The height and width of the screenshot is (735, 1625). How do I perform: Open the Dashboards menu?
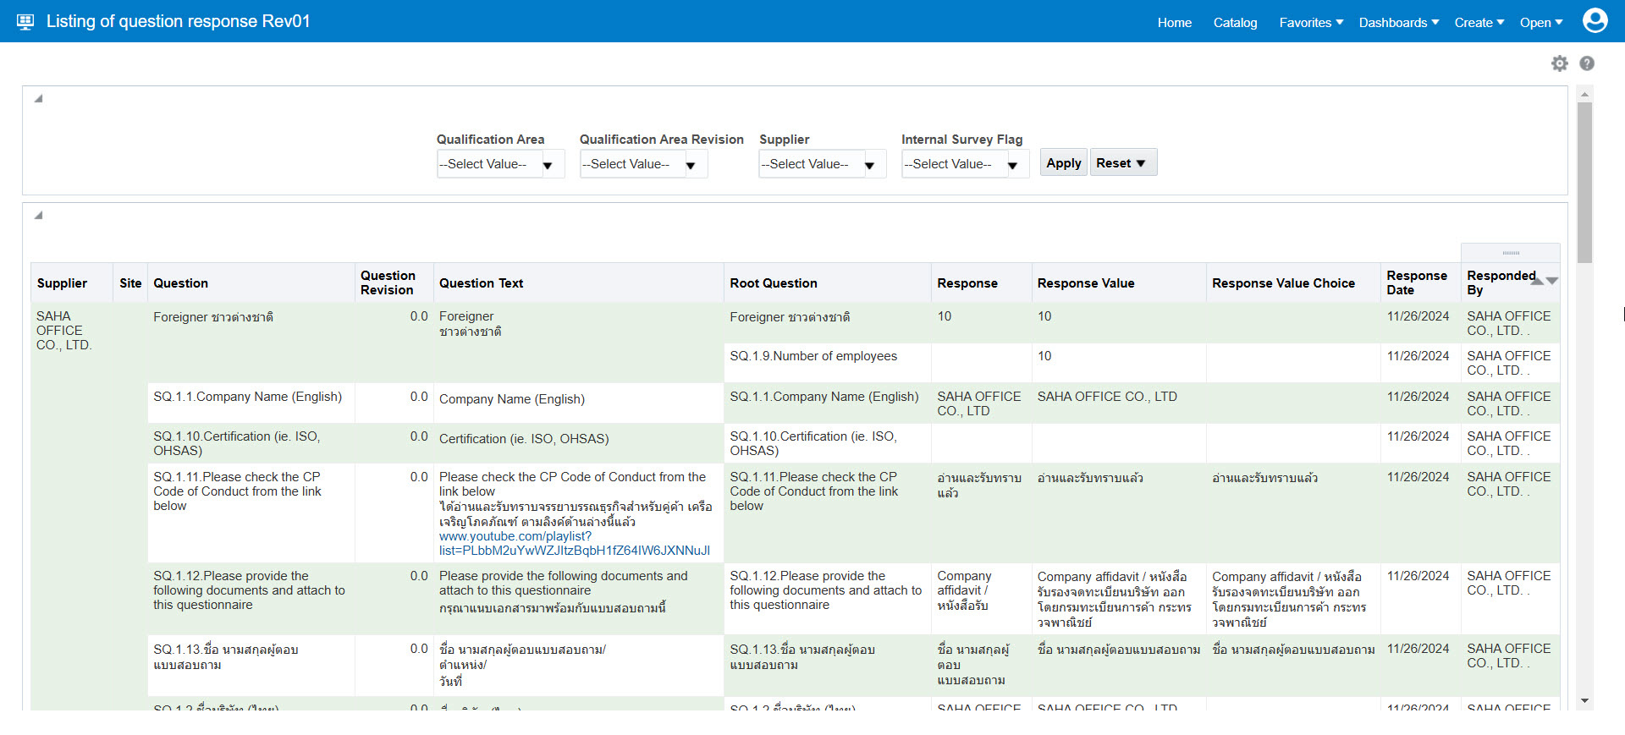[x=1399, y=23]
